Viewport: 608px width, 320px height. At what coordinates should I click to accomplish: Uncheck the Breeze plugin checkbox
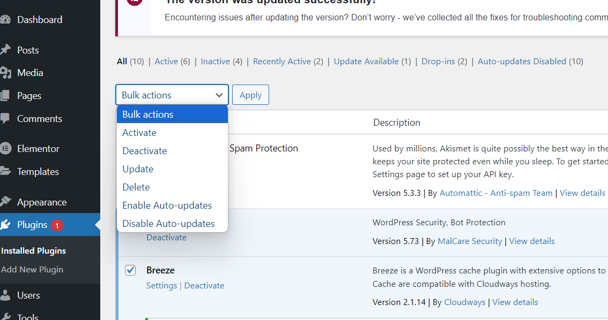130,270
